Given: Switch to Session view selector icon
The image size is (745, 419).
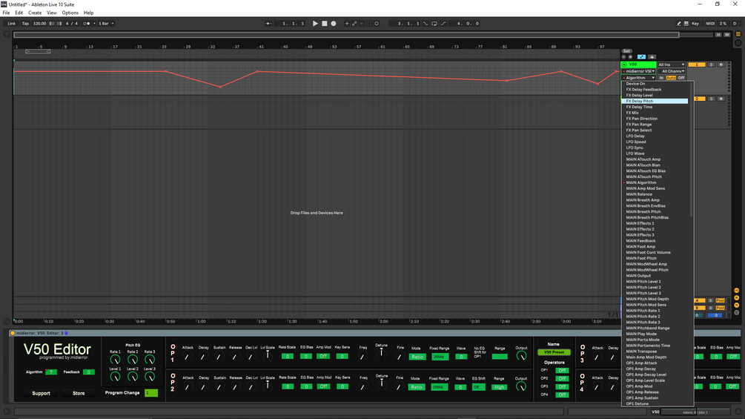Looking at the screenshot, I should pos(738,43).
